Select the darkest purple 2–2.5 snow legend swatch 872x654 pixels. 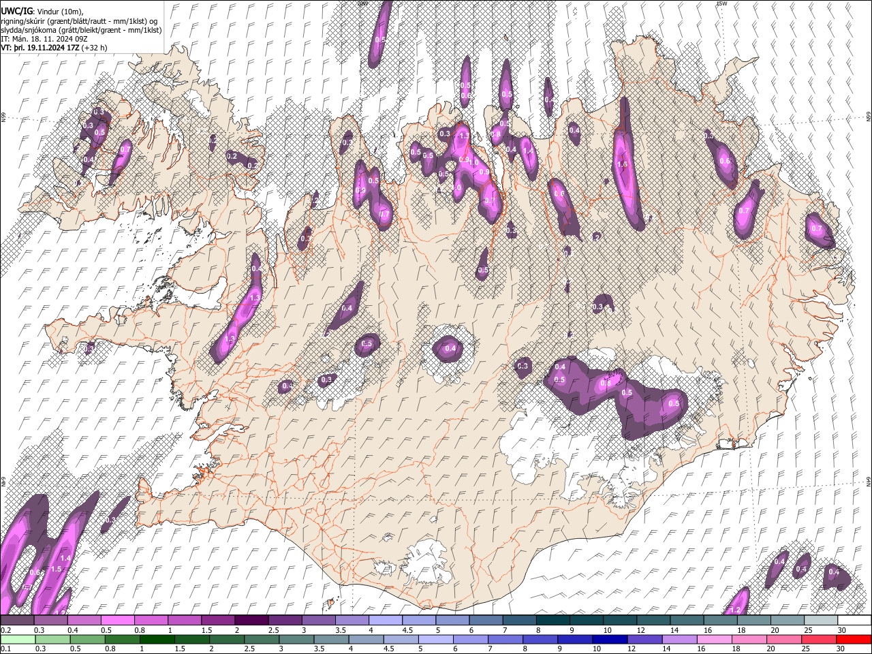[251, 621]
